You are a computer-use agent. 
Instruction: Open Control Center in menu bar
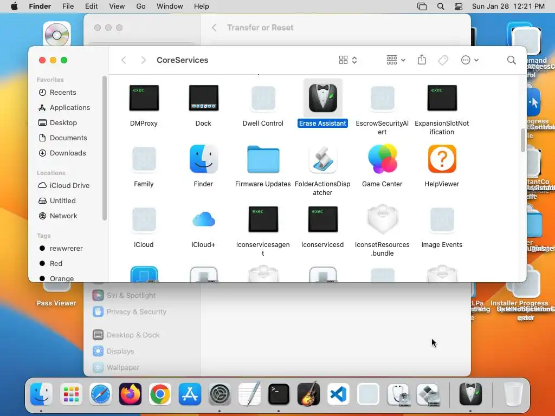click(459, 6)
